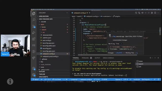Screen dimensions: 162x91
Task: Click the plugins breadcrumb item
Action: (116, 16)
